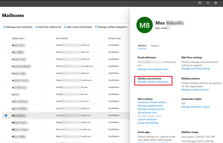Viewport: 223px width, 143px height.
Task: Click Group membership link
Action: 148,123
